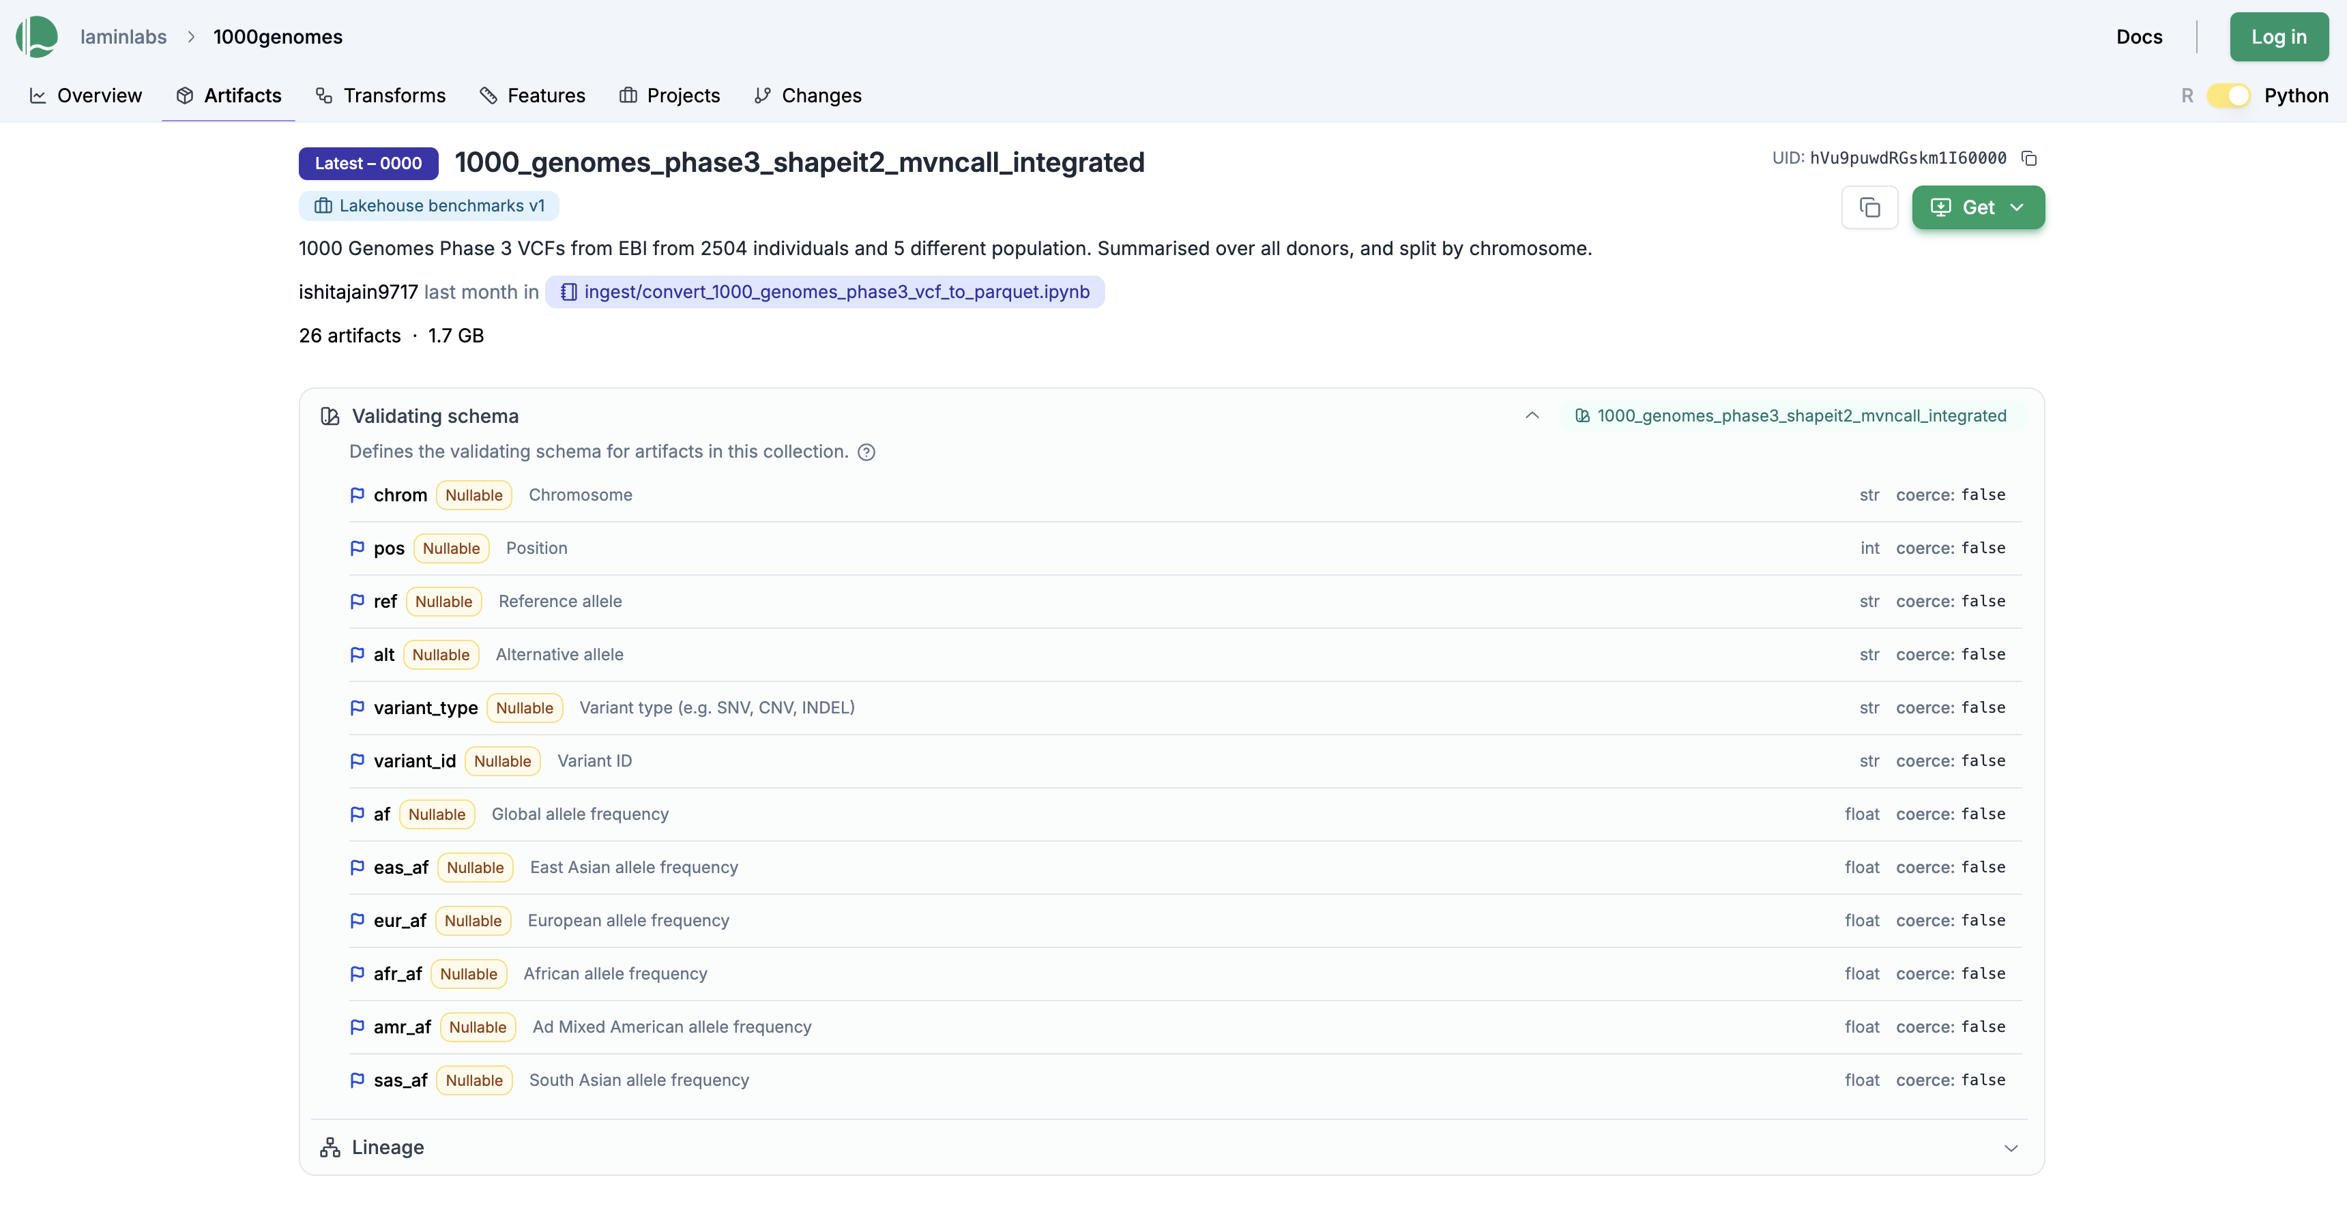Click the sas_af feature name

click(x=400, y=1080)
